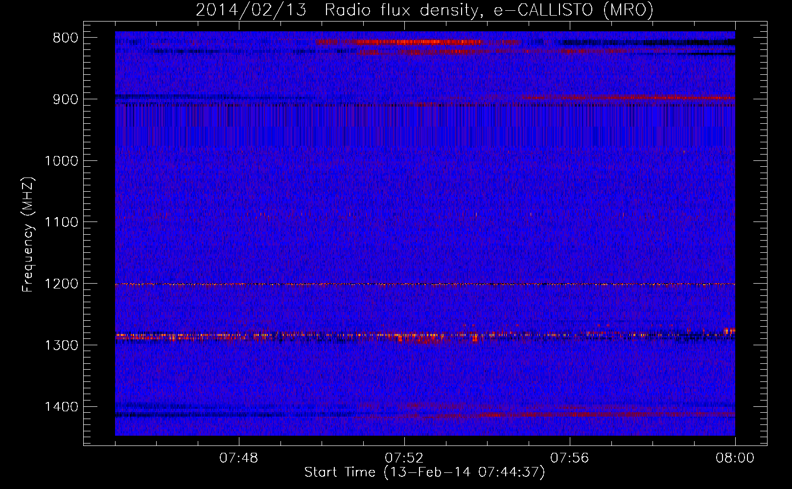The image size is (792, 489).
Task: Click the 07:52 time axis label
Action: click(404, 458)
